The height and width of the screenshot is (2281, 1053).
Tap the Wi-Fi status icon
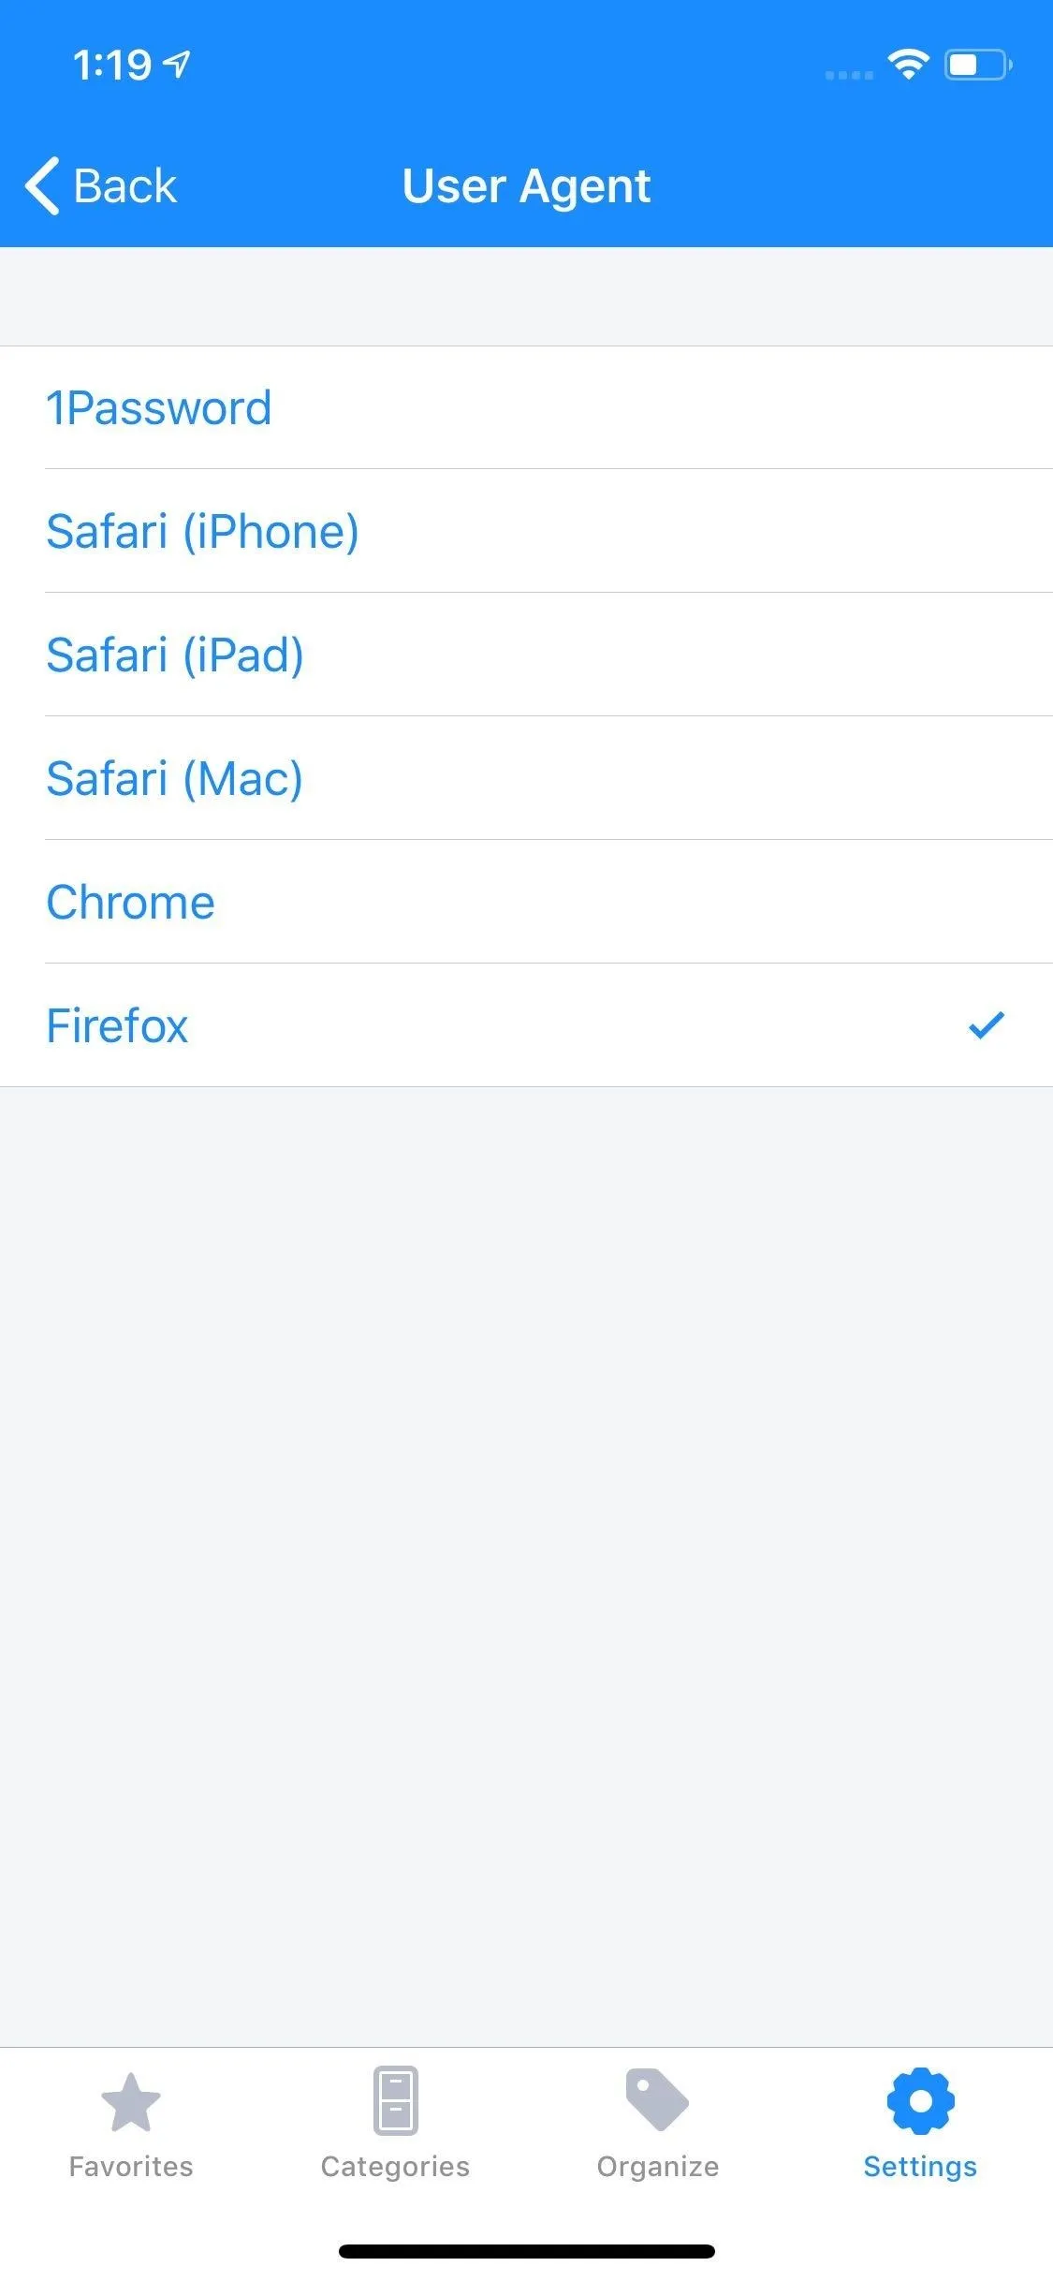(908, 65)
